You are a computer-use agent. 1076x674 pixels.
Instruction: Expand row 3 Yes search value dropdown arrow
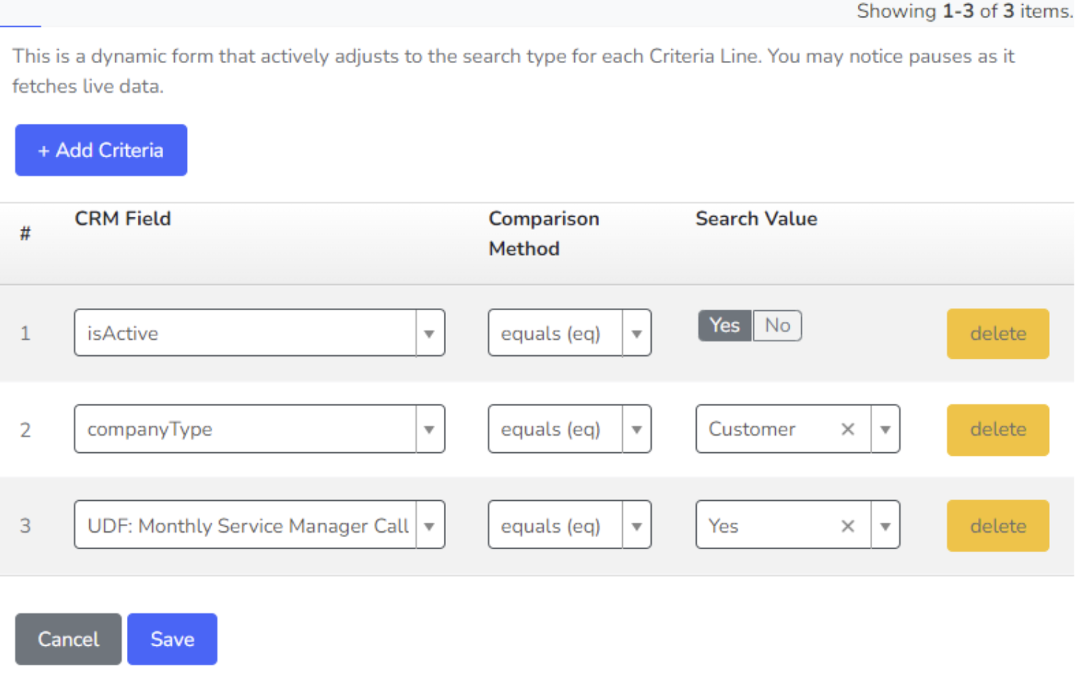pyautogui.click(x=885, y=525)
